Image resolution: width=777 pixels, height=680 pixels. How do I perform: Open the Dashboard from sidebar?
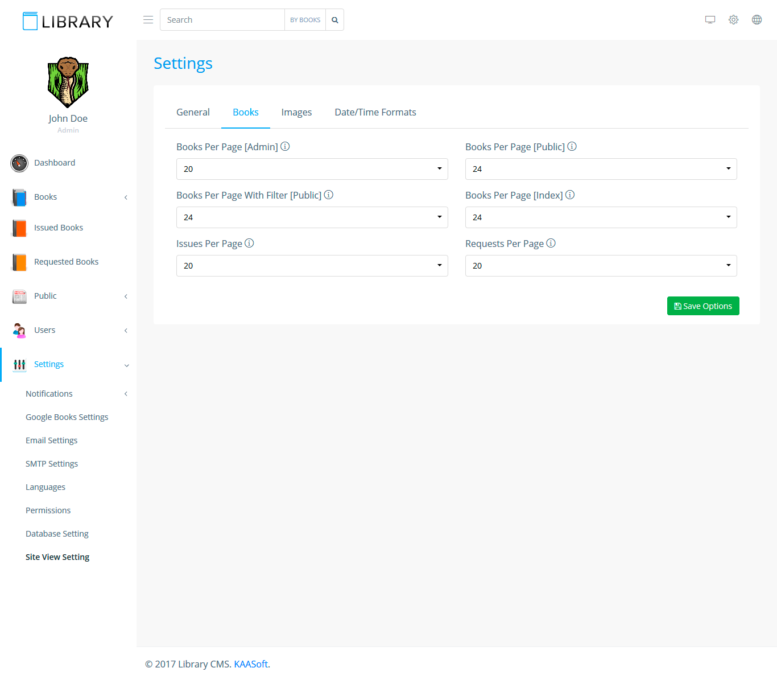point(55,163)
